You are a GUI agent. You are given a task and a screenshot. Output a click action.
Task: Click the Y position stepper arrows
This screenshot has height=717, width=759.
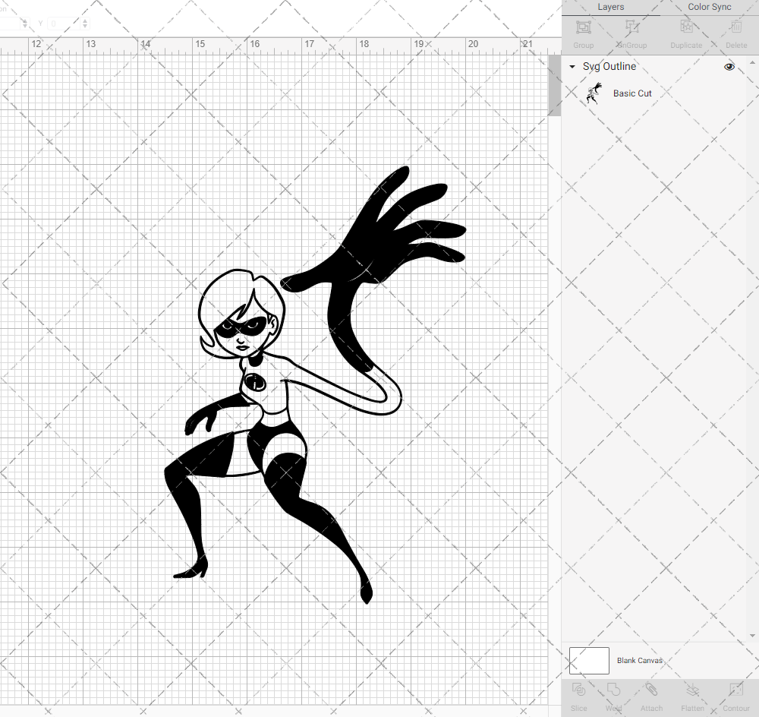[x=85, y=23]
